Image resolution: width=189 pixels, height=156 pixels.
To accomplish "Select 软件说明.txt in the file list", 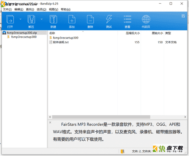I will pos(61,42).
